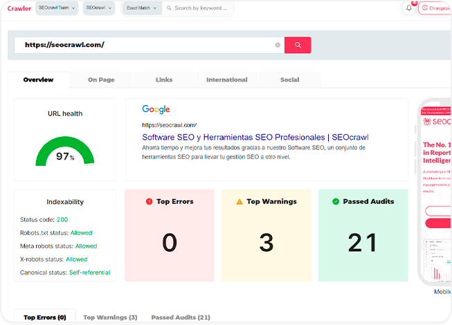The height and width of the screenshot is (325, 452).
Task: Select the International tab
Action: coord(226,80)
